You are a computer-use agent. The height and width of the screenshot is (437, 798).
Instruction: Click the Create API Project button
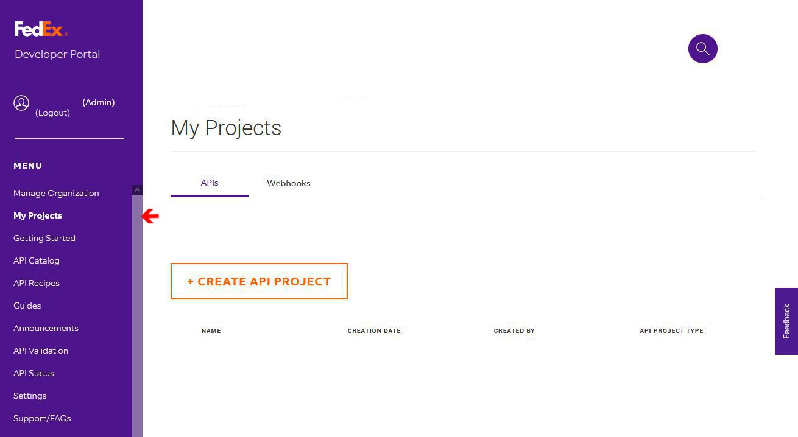point(259,281)
